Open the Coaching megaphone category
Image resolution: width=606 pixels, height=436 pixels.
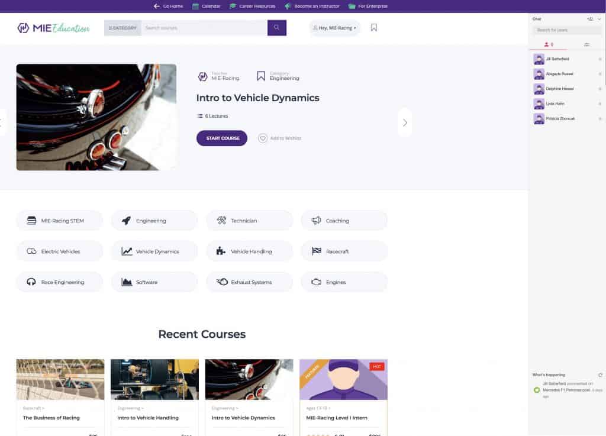[x=344, y=221]
